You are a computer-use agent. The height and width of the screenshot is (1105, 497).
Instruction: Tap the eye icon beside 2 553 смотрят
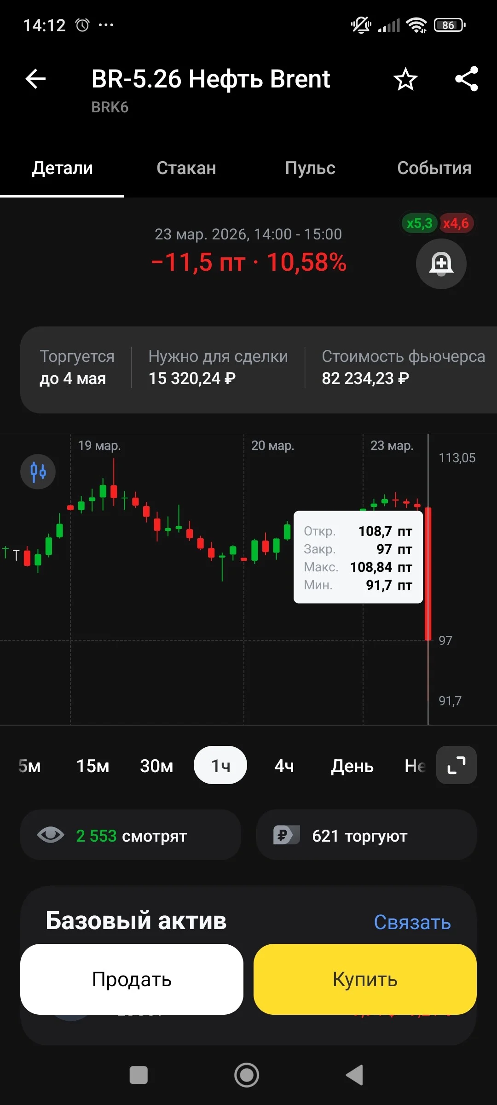tap(51, 835)
